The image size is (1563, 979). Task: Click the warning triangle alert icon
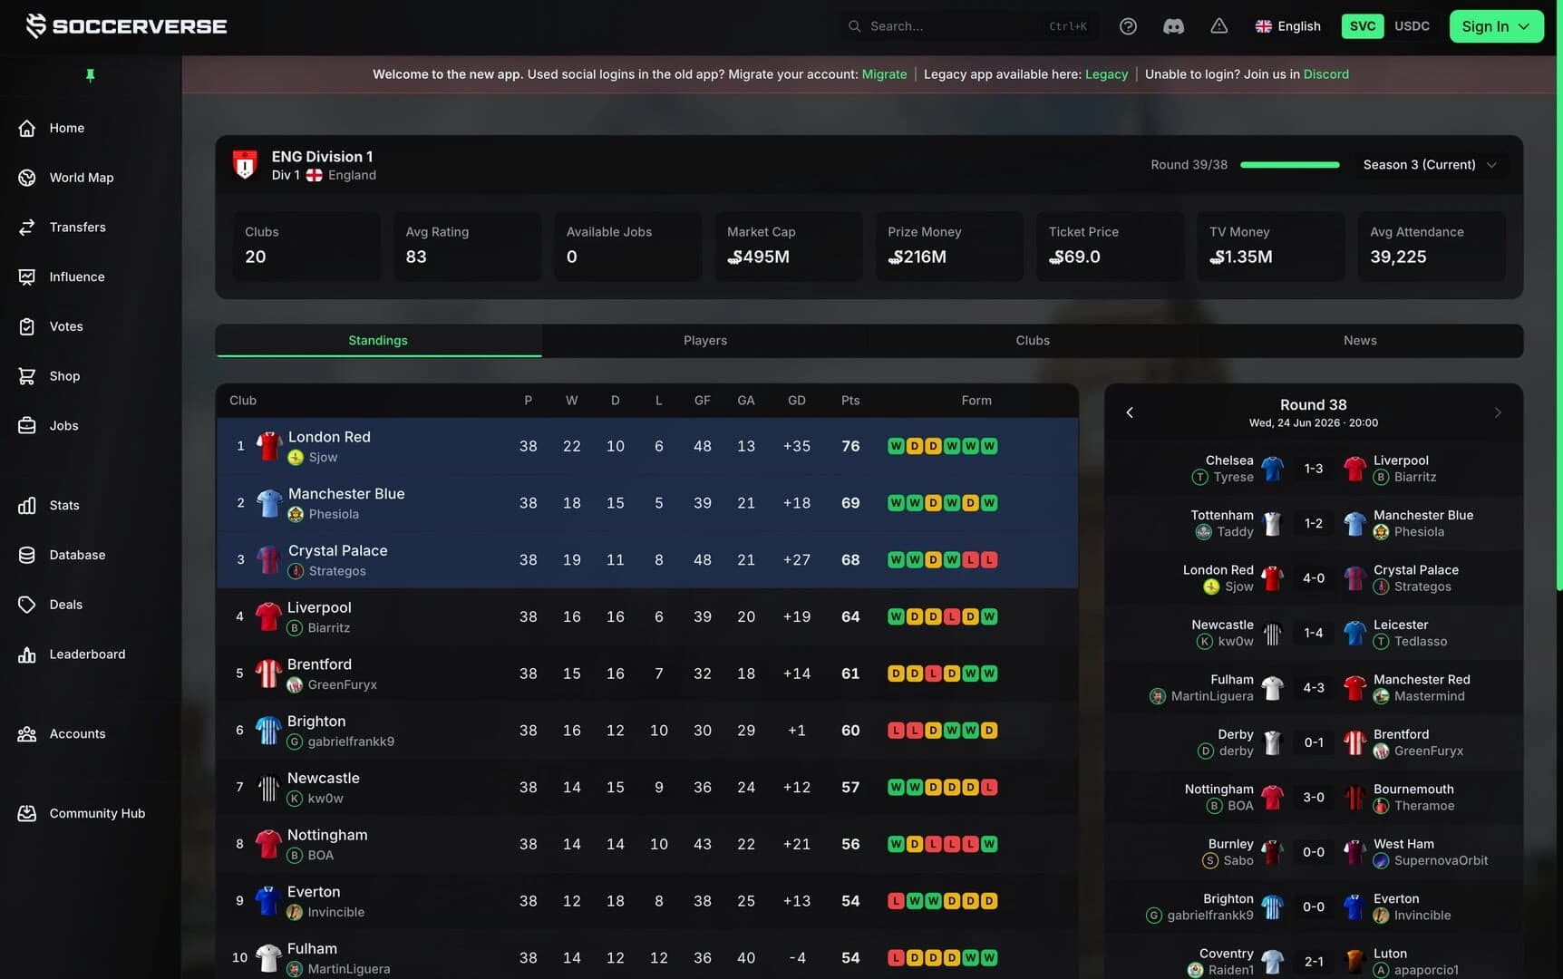point(1218,26)
